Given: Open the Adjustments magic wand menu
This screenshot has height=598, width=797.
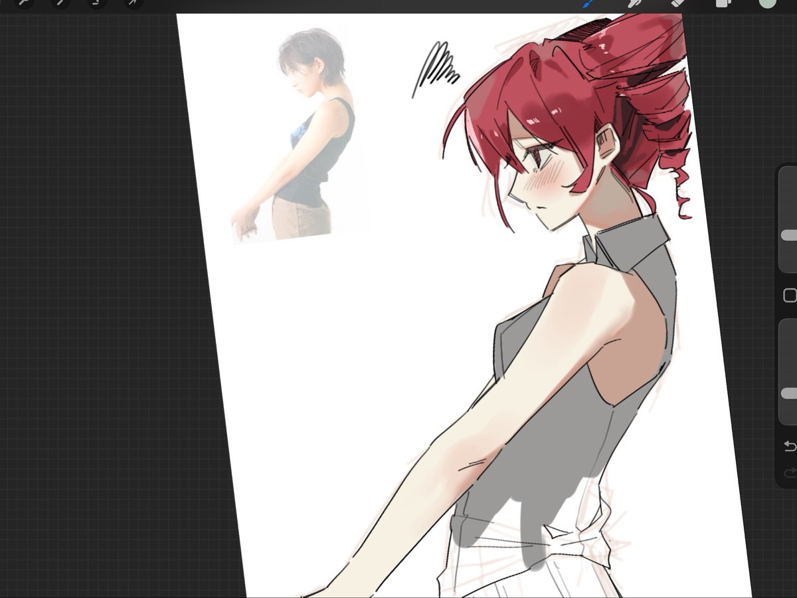Looking at the screenshot, I should tap(60, 3).
